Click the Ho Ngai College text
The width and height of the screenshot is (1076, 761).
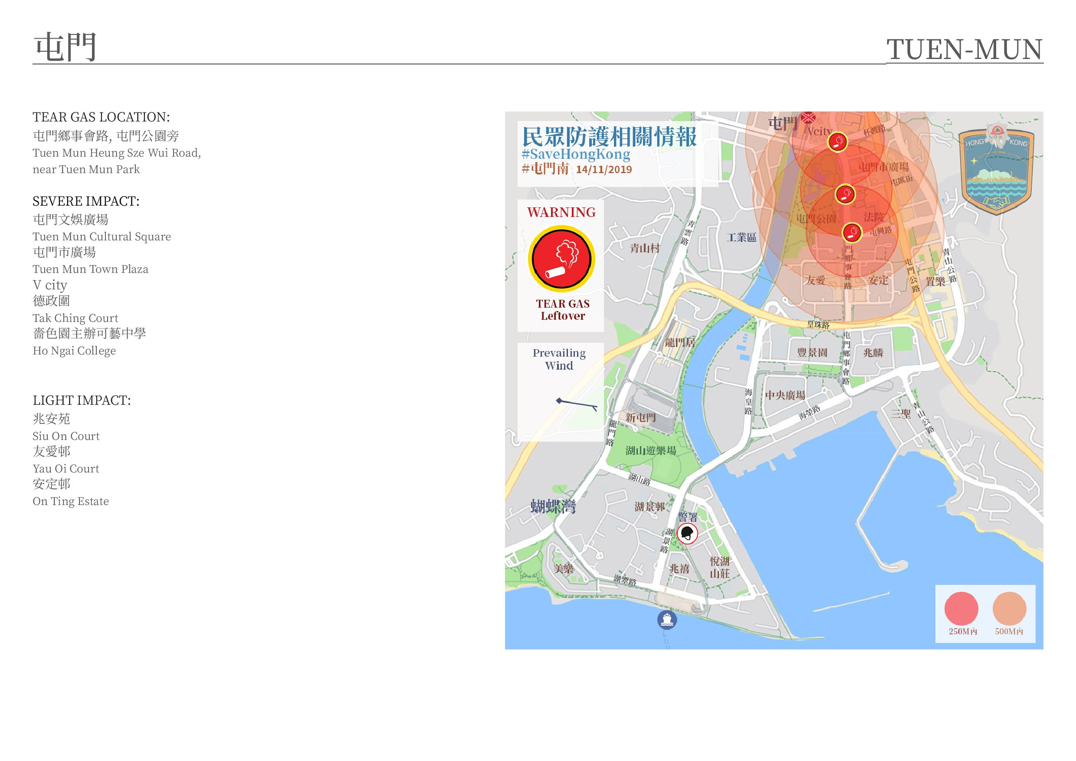pyautogui.click(x=74, y=351)
